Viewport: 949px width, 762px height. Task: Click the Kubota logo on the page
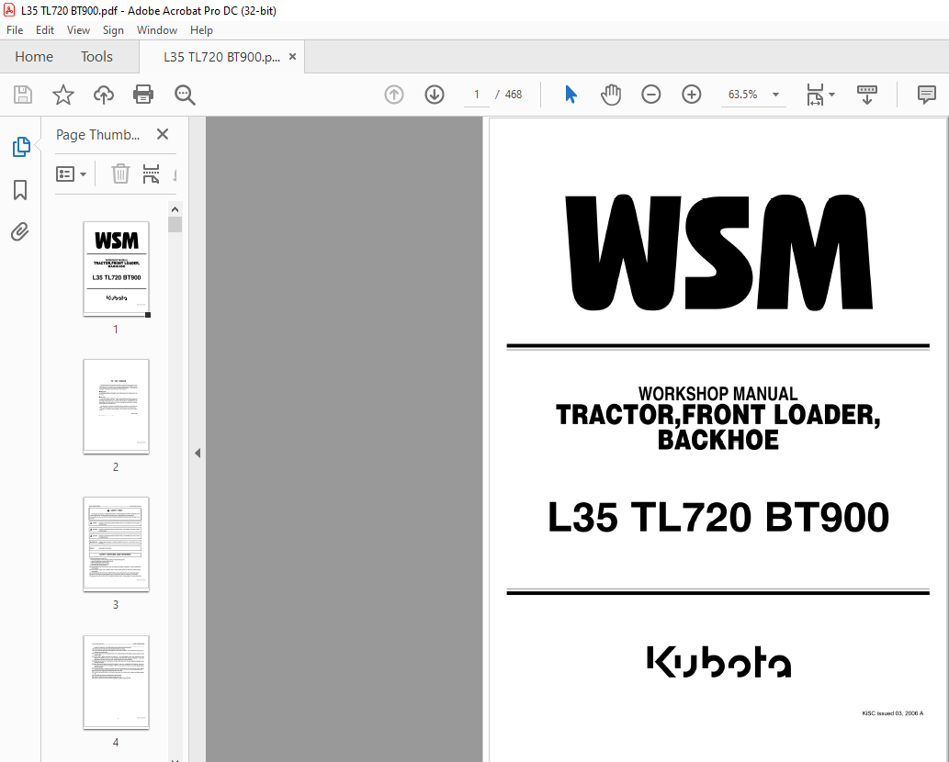click(719, 662)
